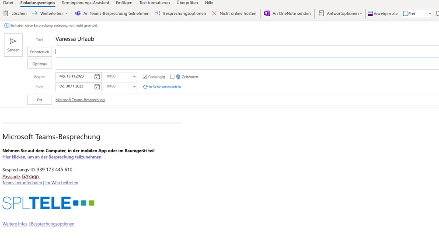Click the Microsoft Teams-Besprechung heading
The image size is (439, 244).
click(x=51, y=137)
